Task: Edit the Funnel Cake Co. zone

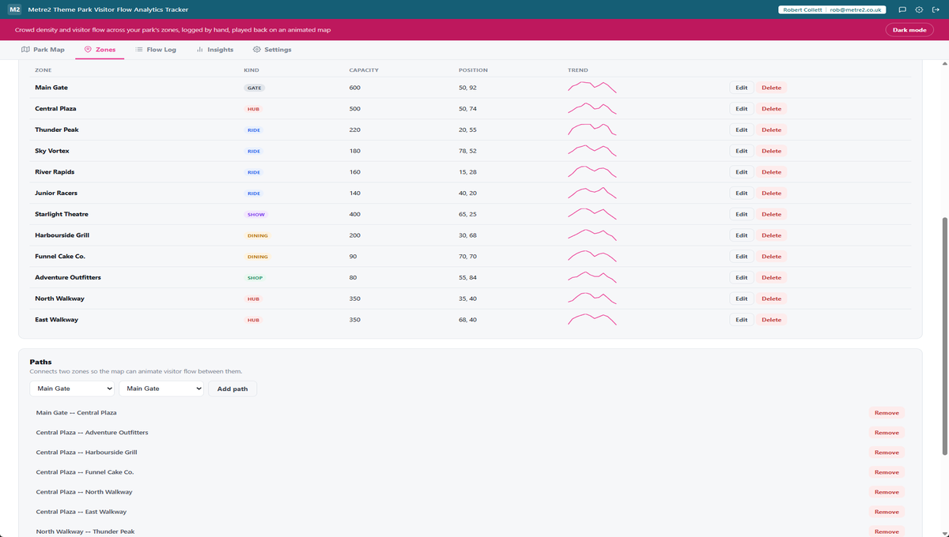Action: (741, 257)
